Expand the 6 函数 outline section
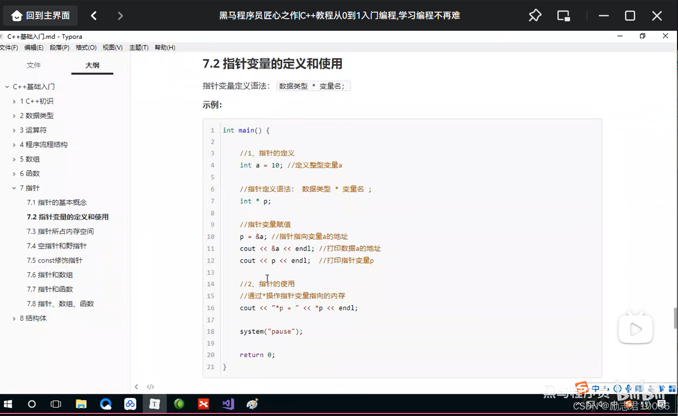This screenshot has height=416, width=678. point(14,173)
